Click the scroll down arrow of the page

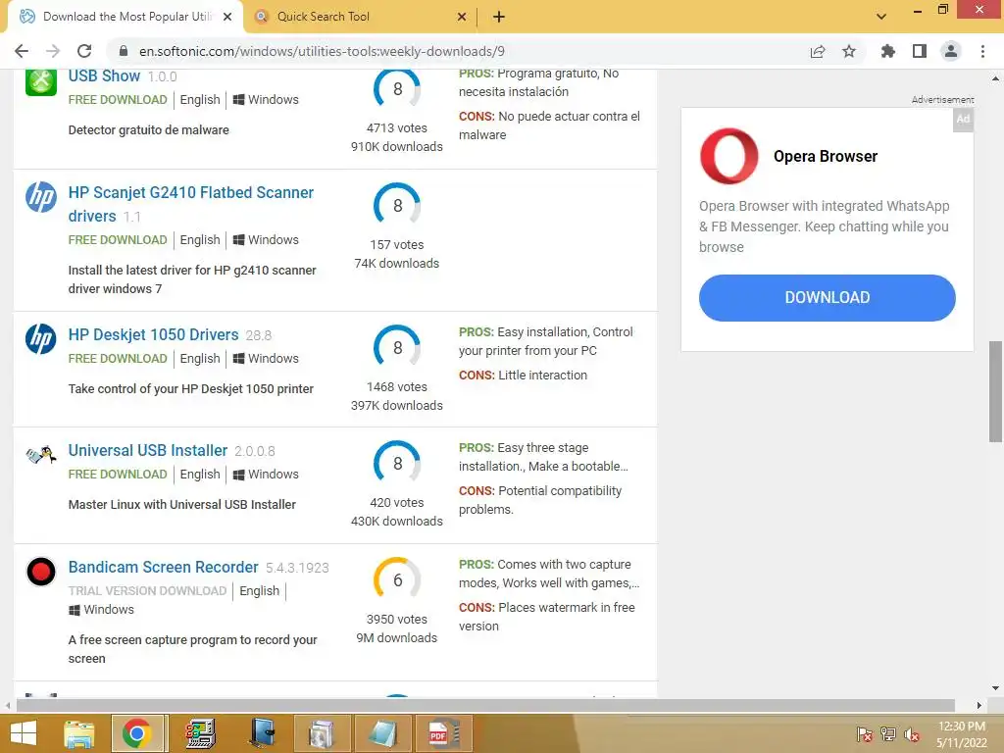(x=996, y=688)
